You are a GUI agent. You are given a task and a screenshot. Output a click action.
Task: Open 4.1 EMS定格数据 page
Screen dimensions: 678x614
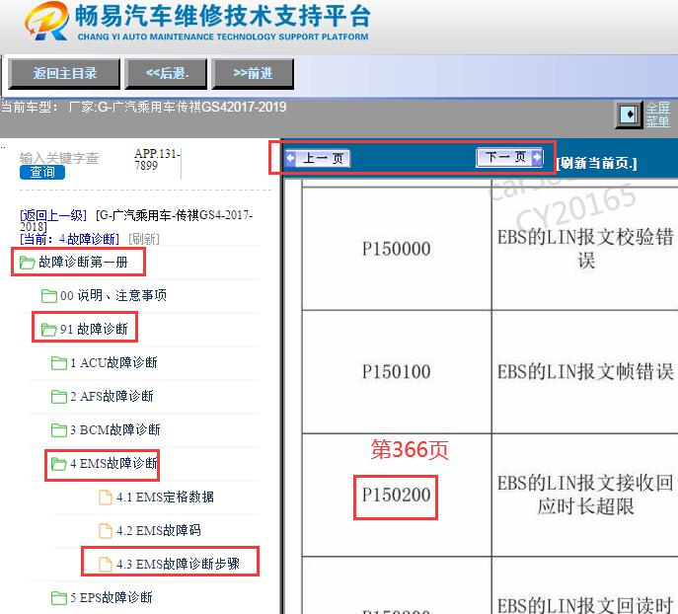(165, 498)
